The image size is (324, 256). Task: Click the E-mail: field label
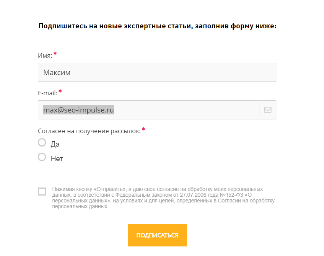pos(49,91)
